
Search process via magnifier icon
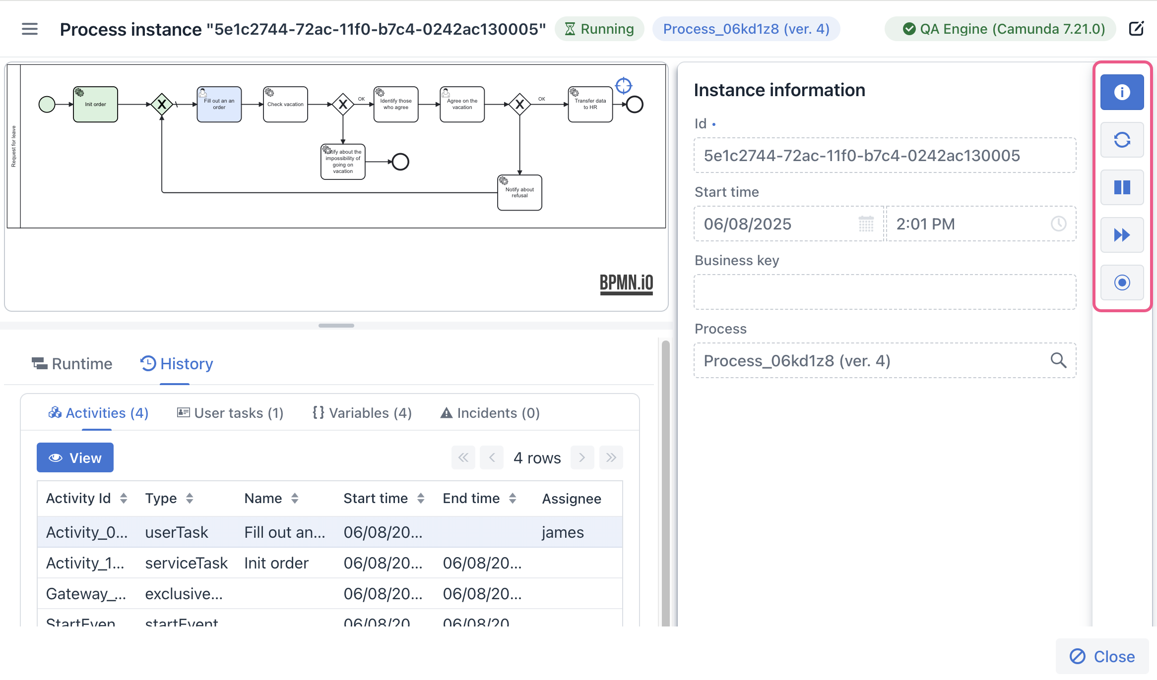[x=1058, y=360]
